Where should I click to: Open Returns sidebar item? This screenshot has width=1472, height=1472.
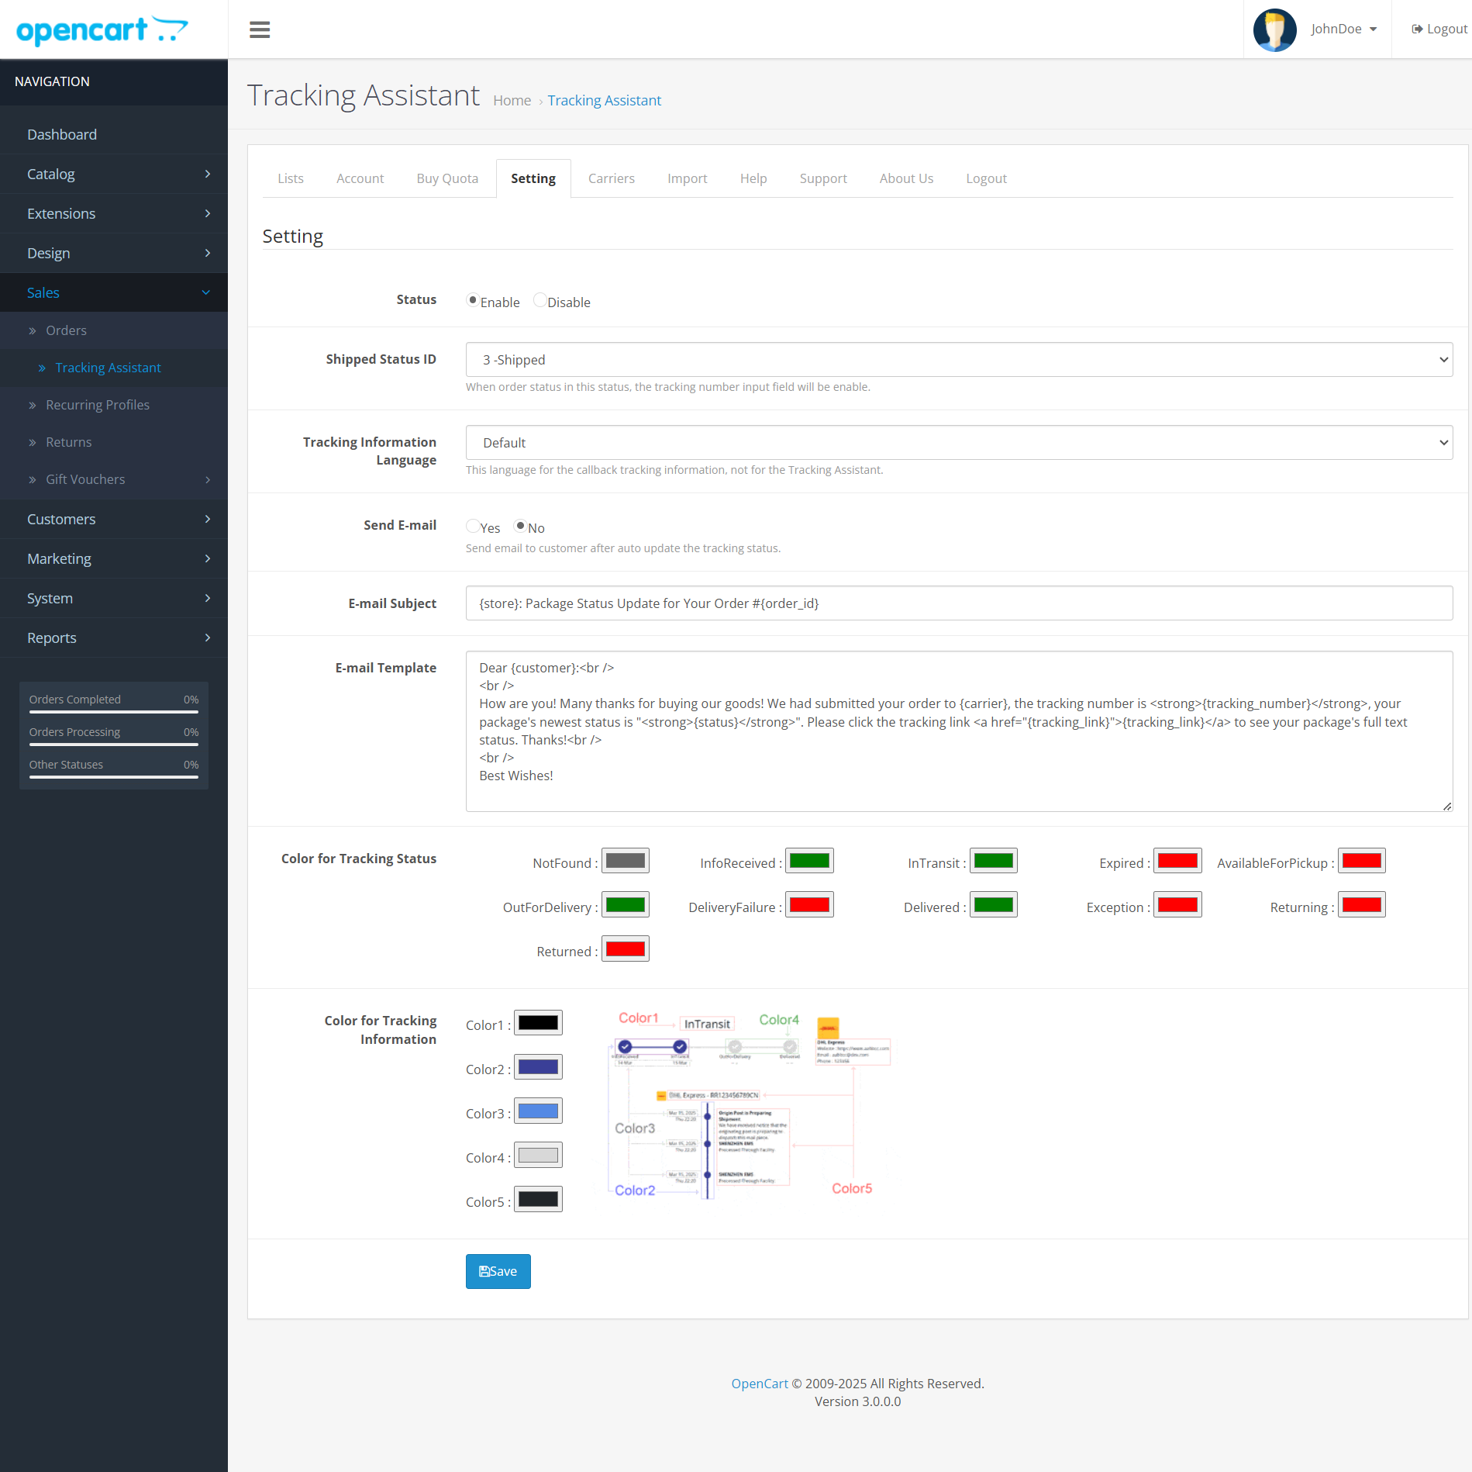click(x=114, y=442)
